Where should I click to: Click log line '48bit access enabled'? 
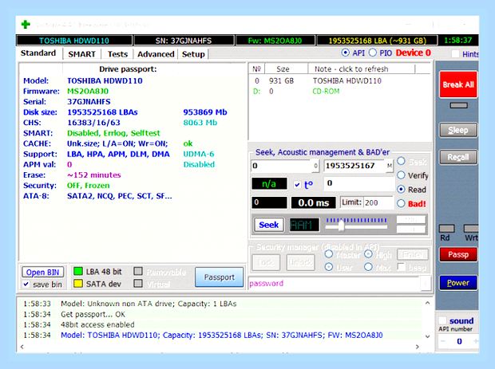tap(97, 325)
